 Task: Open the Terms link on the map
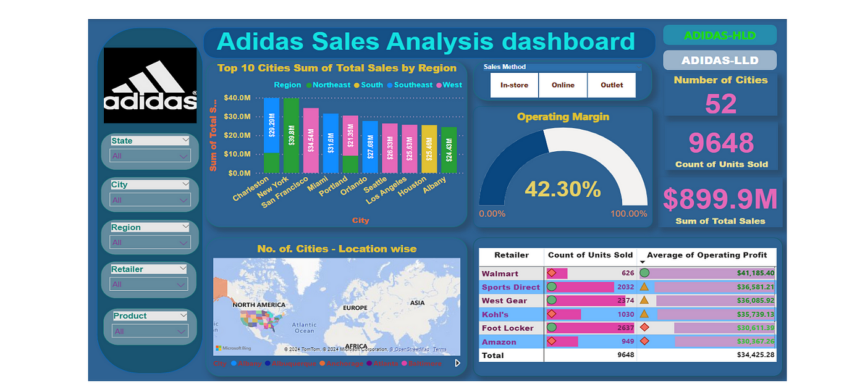click(440, 349)
